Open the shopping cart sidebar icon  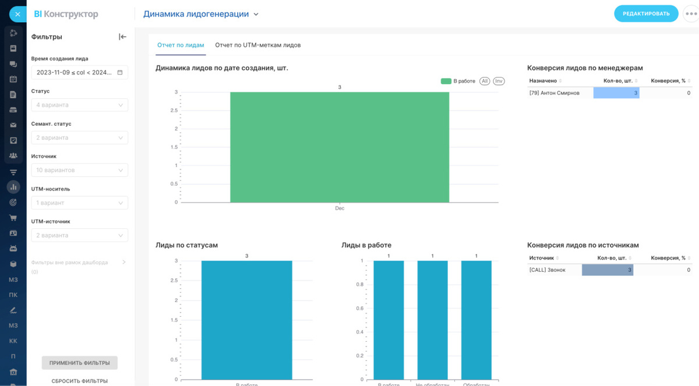13,218
